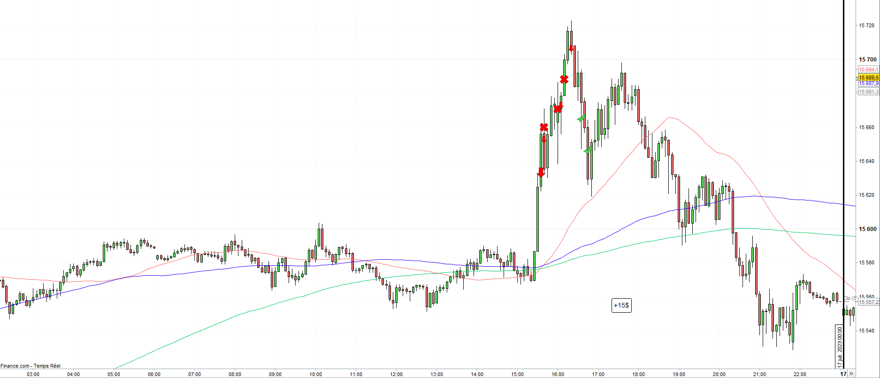Viewport: 880px width, 378px height.
Task: Click the 05:00 time axis label
Action: (x=114, y=374)
